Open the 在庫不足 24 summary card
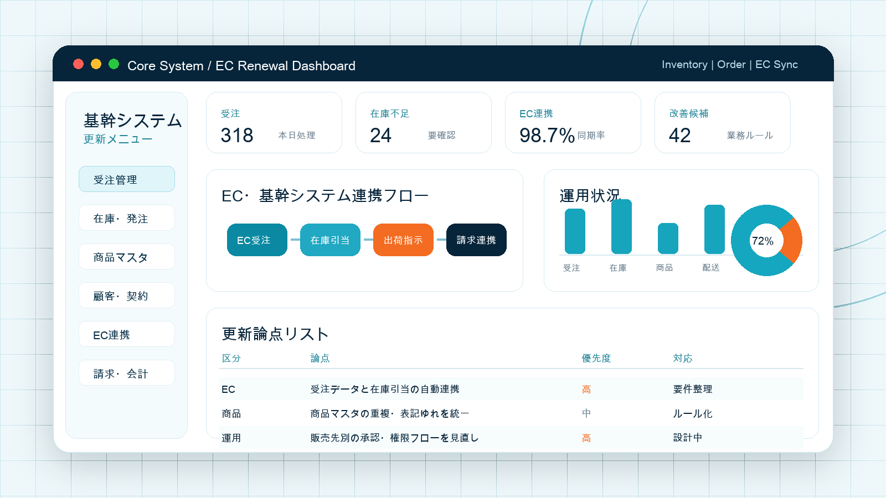886x498 pixels. (424, 123)
